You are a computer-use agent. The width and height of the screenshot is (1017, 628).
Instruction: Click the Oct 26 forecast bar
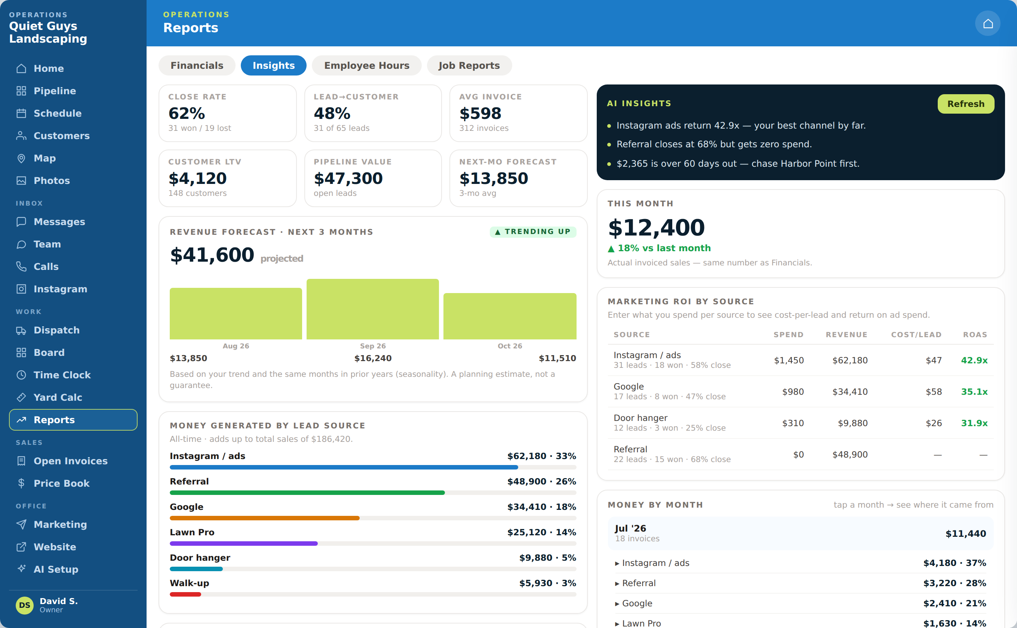tap(510, 316)
